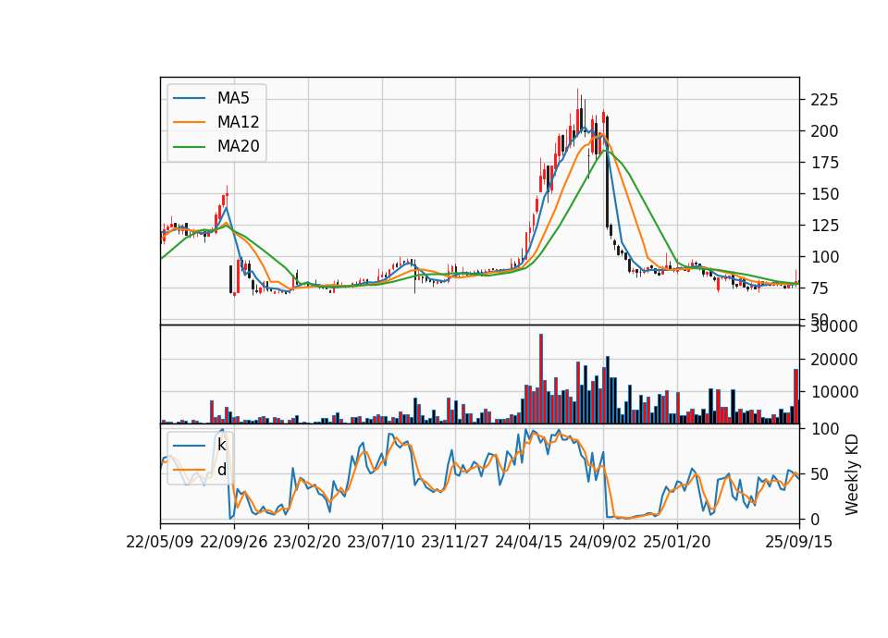888x638 pixels.
Task: Click the price axis value 175
Action: pos(824,163)
